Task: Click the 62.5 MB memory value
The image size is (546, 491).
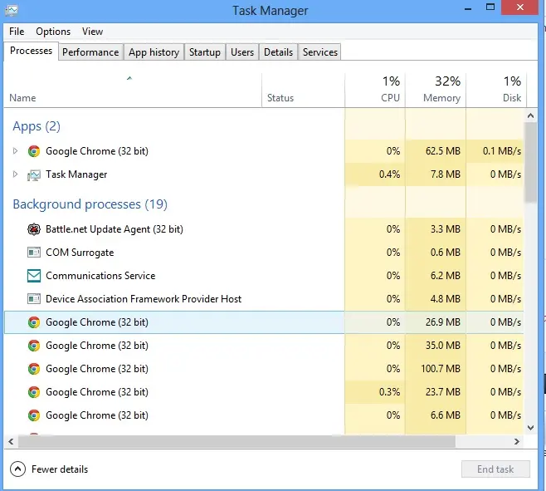Action: [x=443, y=151]
